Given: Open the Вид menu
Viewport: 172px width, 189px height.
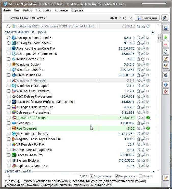Looking at the screenshot, I should (x=17, y=10).
